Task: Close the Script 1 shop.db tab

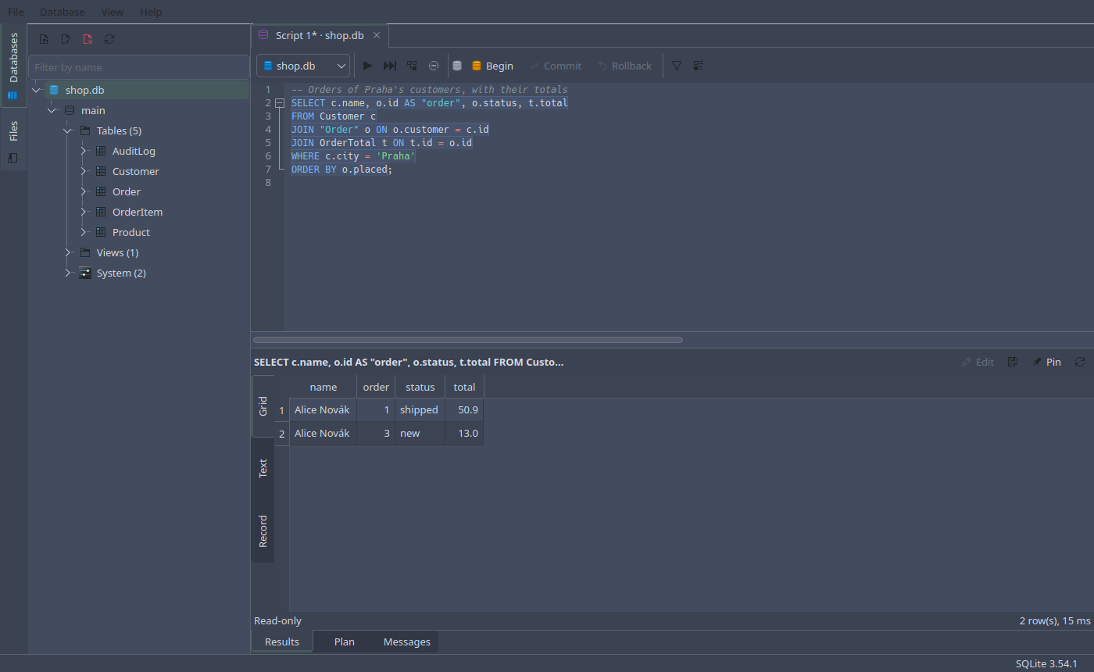Action: [377, 35]
